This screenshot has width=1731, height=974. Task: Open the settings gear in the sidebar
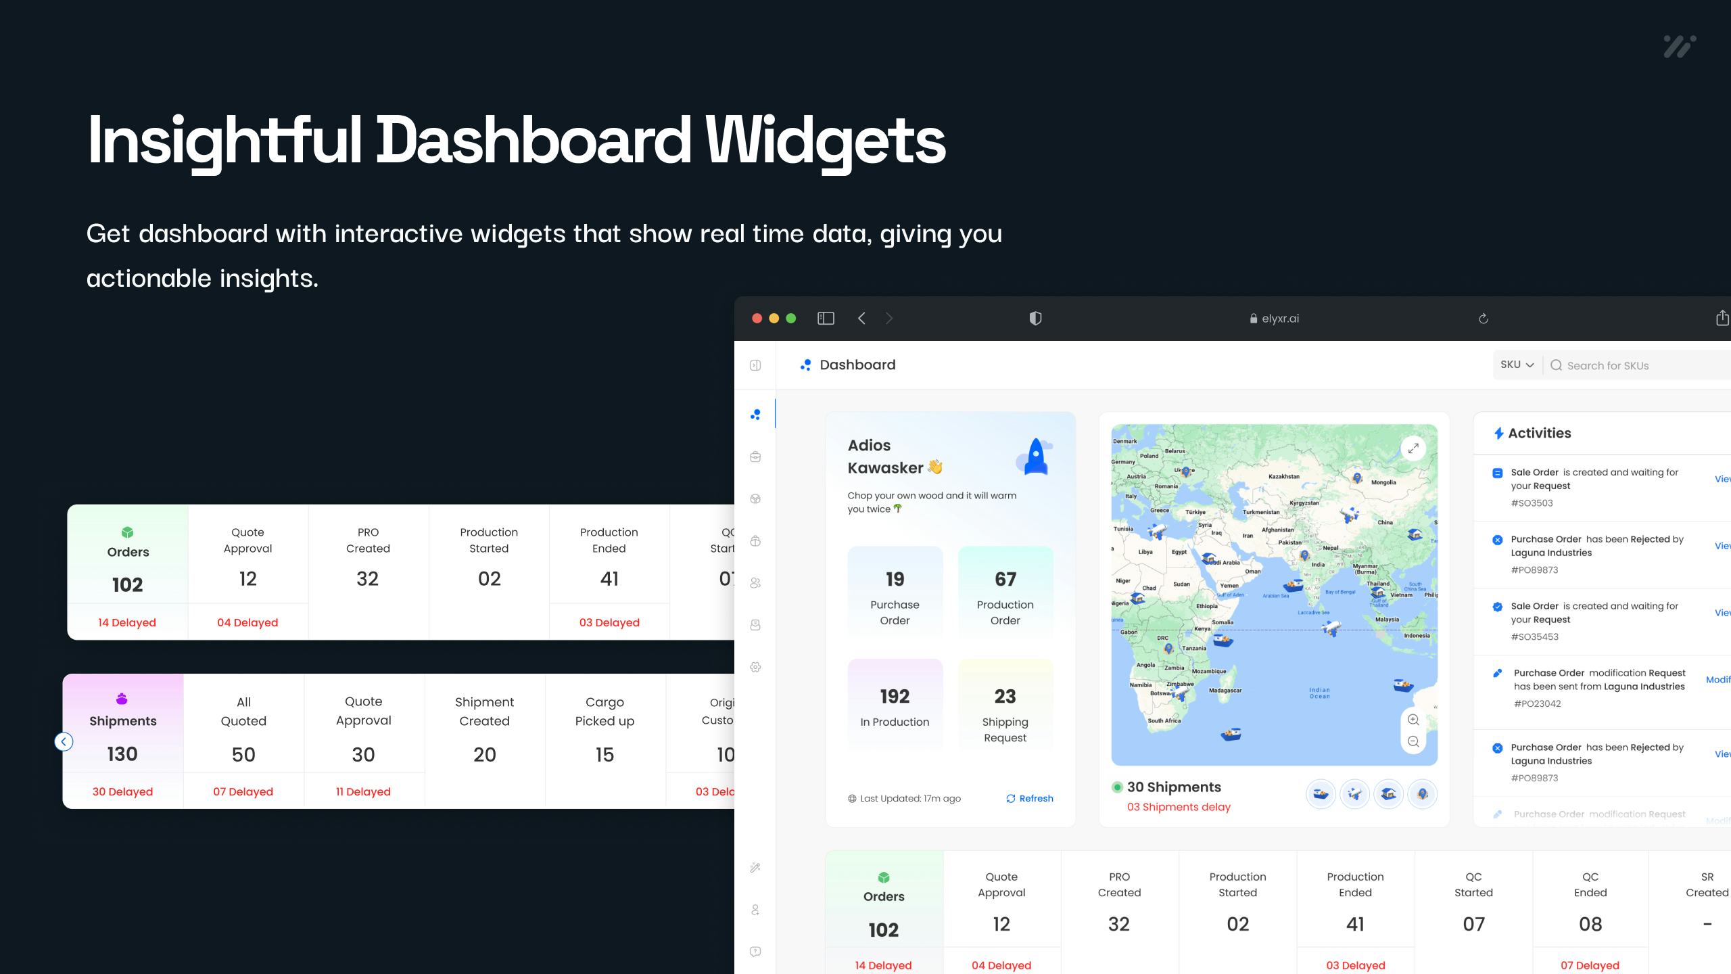pos(755,667)
